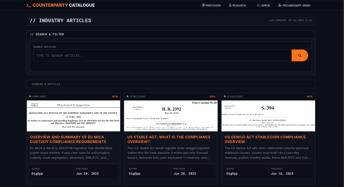Click the Jun 18, 2025 published date
Screen dimensions: 344x187
(282, 174)
